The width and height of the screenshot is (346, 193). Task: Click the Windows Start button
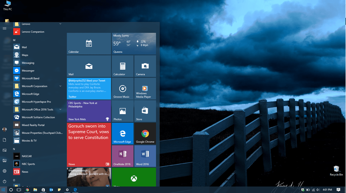coord(4,190)
